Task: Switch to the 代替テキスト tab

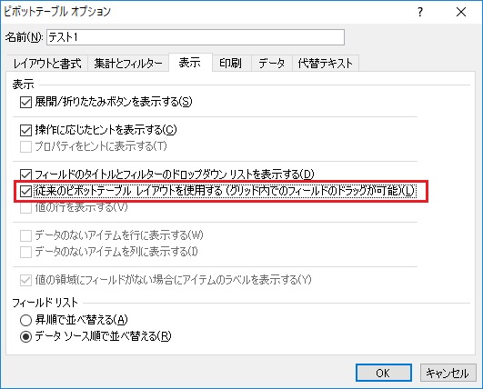Action: 326,64
